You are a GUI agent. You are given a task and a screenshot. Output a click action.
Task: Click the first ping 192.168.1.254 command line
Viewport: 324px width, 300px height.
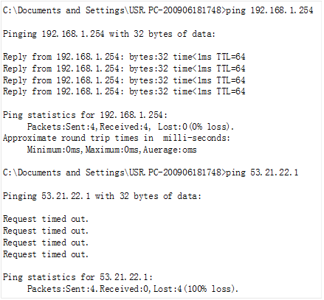pyautogui.click(x=158, y=10)
